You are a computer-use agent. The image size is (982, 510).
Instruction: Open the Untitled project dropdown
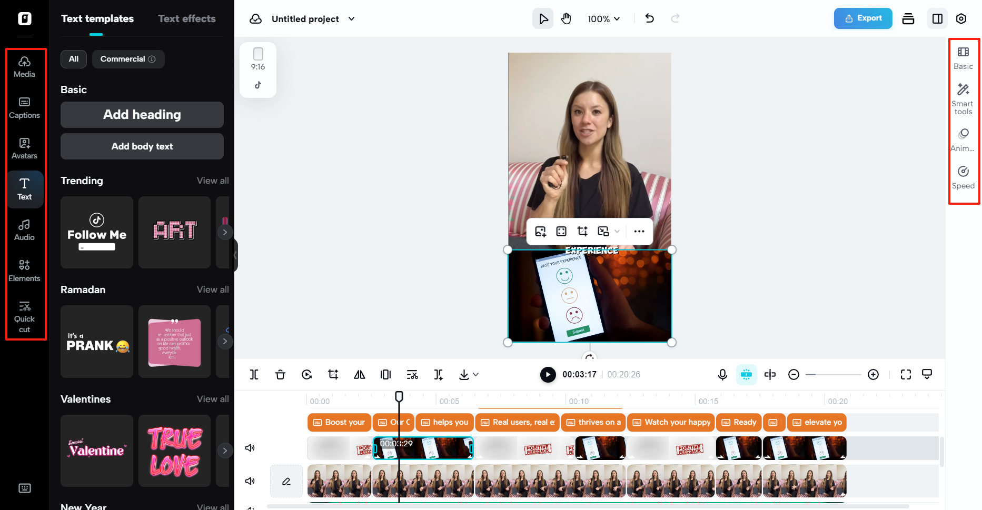(x=351, y=18)
